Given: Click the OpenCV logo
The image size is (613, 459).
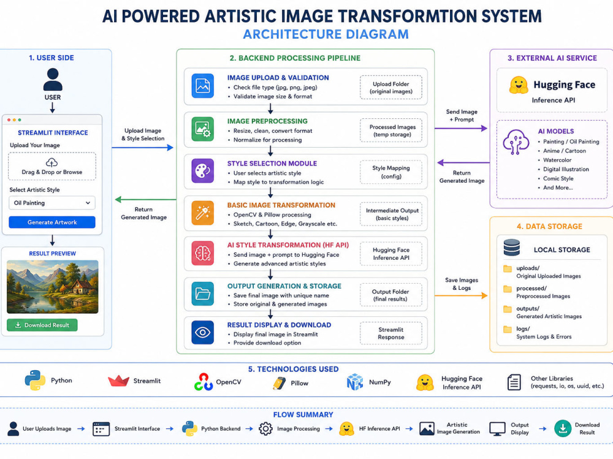Looking at the screenshot, I should 204,382.
